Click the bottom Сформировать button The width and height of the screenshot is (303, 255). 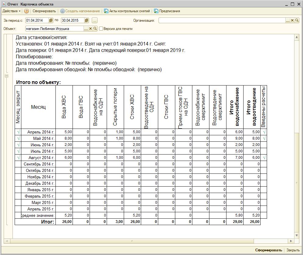pyautogui.click(x=269, y=250)
